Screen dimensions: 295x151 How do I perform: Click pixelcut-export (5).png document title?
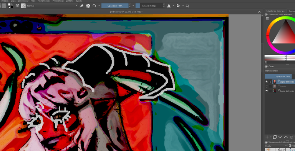[126, 11]
